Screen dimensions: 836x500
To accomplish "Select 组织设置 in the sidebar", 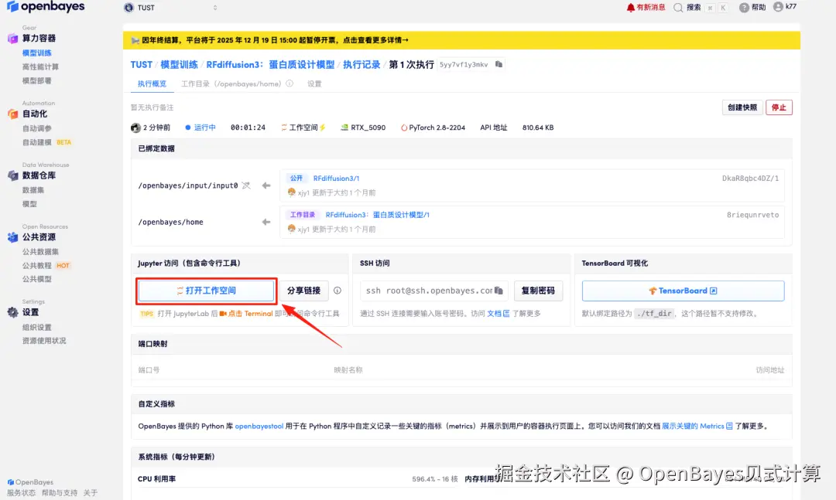I will [37, 328].
